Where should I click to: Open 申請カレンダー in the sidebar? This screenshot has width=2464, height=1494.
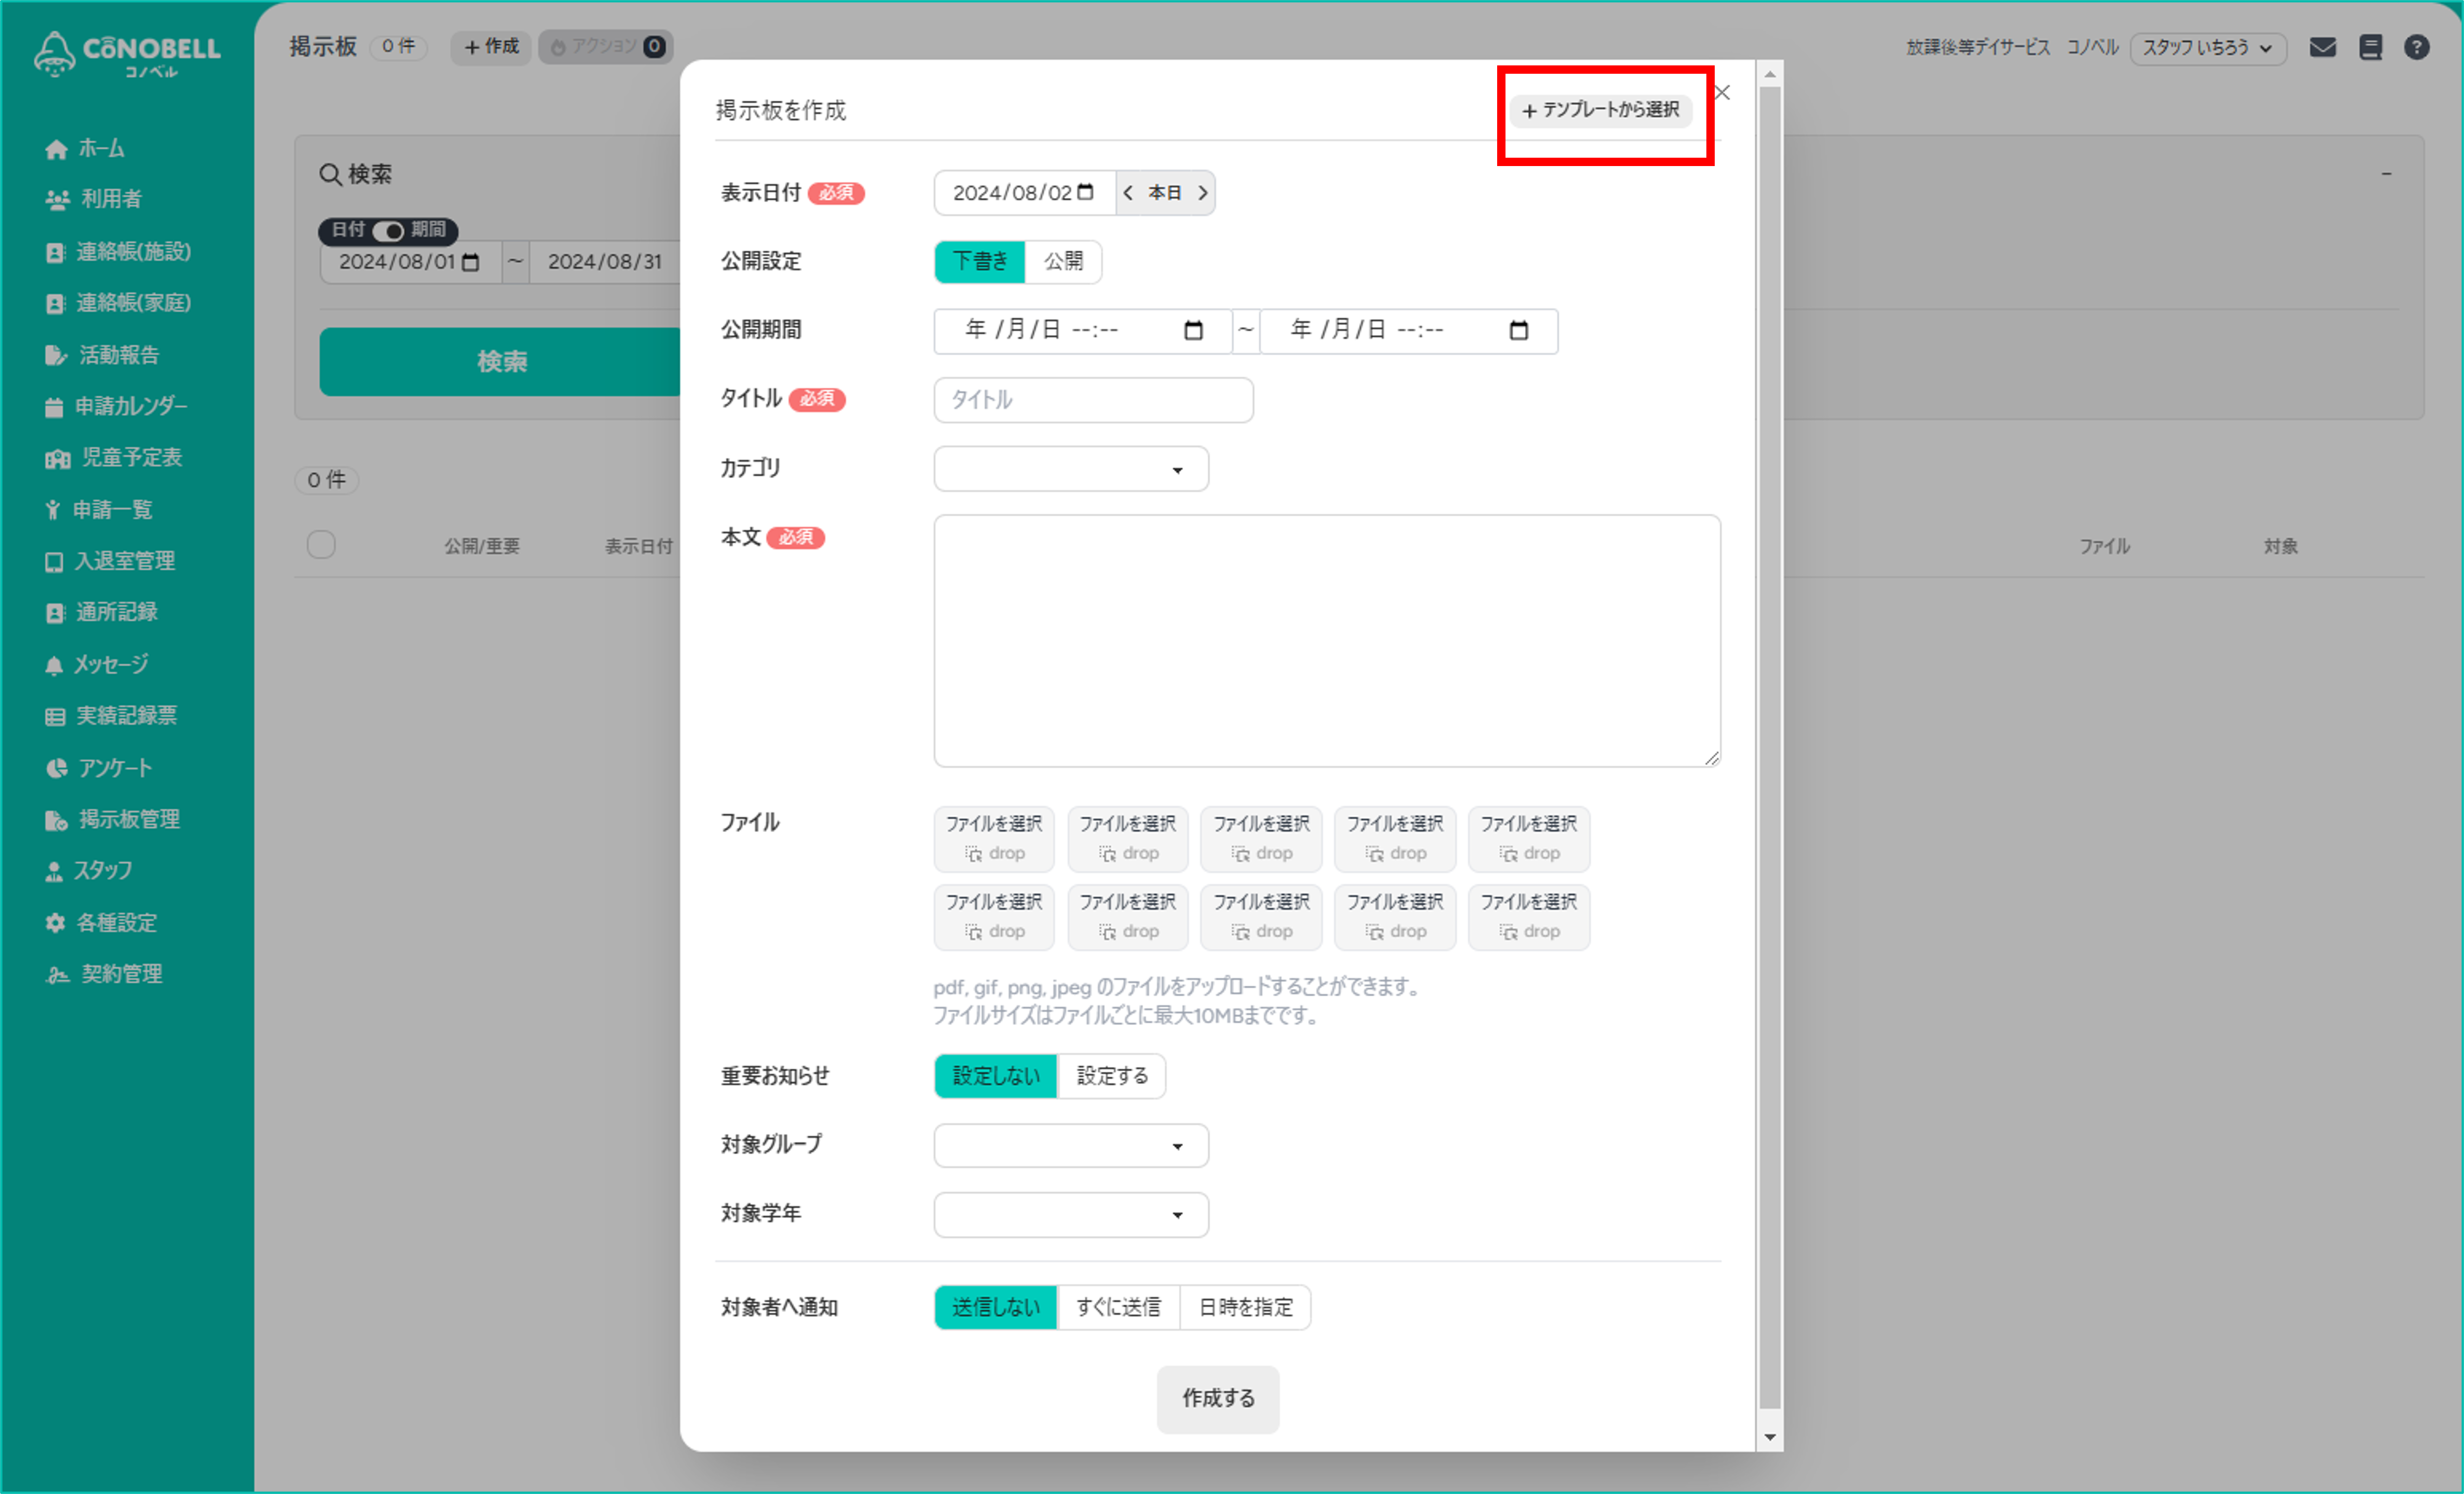[x=116, y=406]
